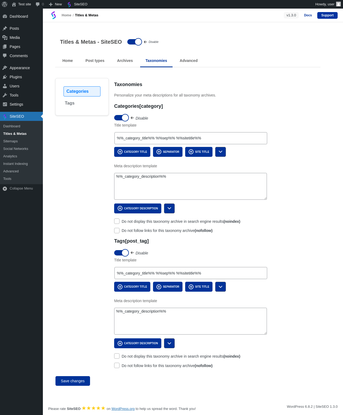Disable the Titles & Metas main toggle
Screen dimensions: 343x415
[135, 42]
